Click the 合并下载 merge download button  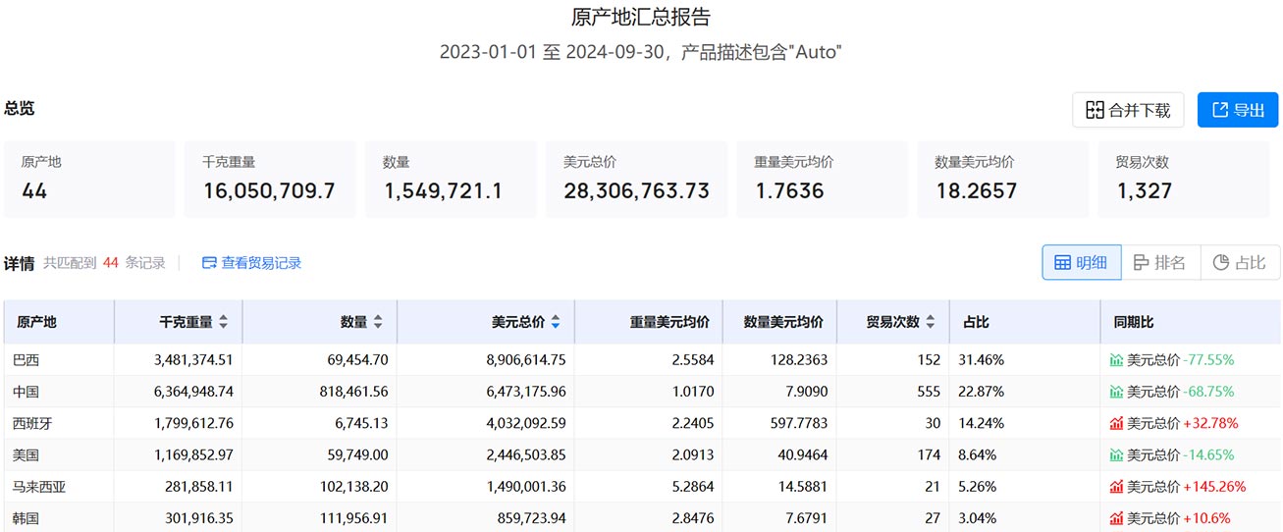[x=1128, y=110]
